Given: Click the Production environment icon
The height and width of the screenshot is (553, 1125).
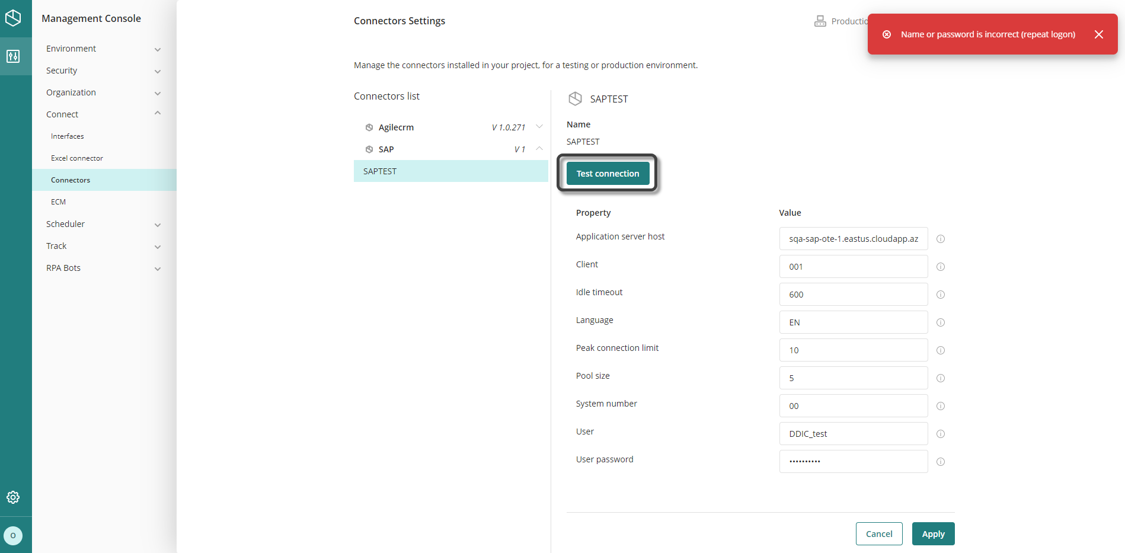Looking at the screenshot, I should [820, 21].
